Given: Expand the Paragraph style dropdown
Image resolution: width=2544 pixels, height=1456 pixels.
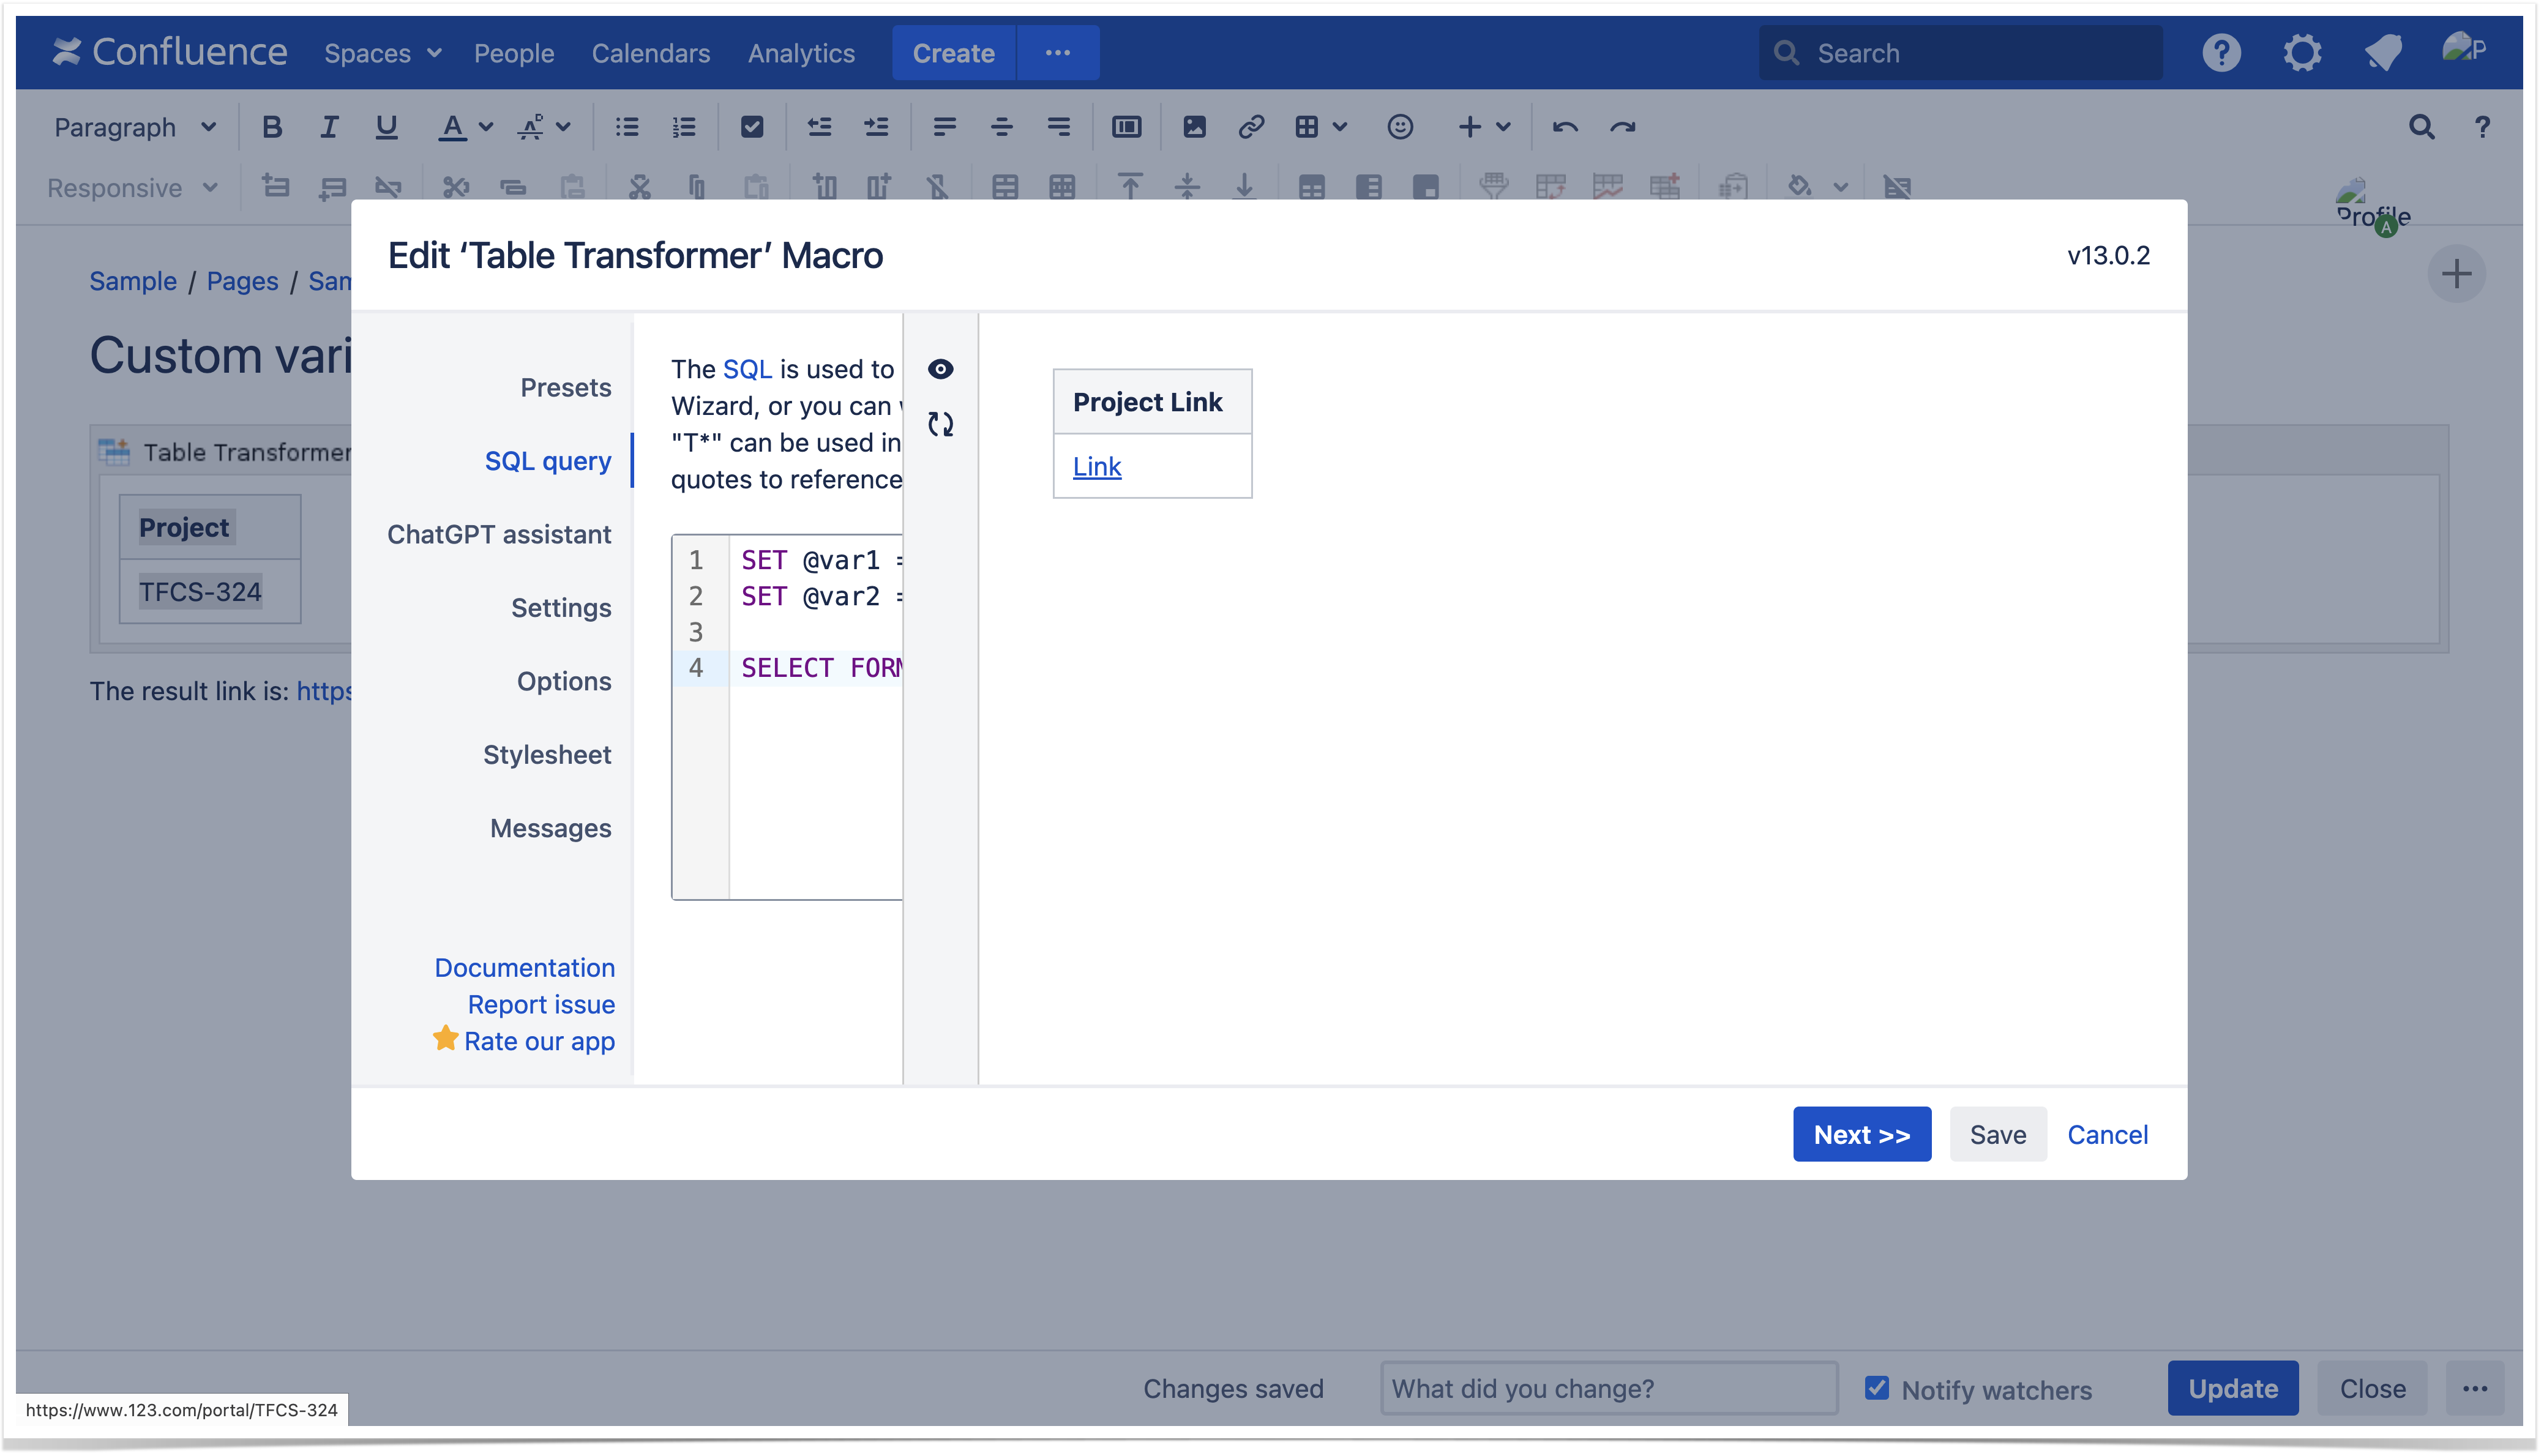Looking at the screenshot, I should [x=135, y=127].
